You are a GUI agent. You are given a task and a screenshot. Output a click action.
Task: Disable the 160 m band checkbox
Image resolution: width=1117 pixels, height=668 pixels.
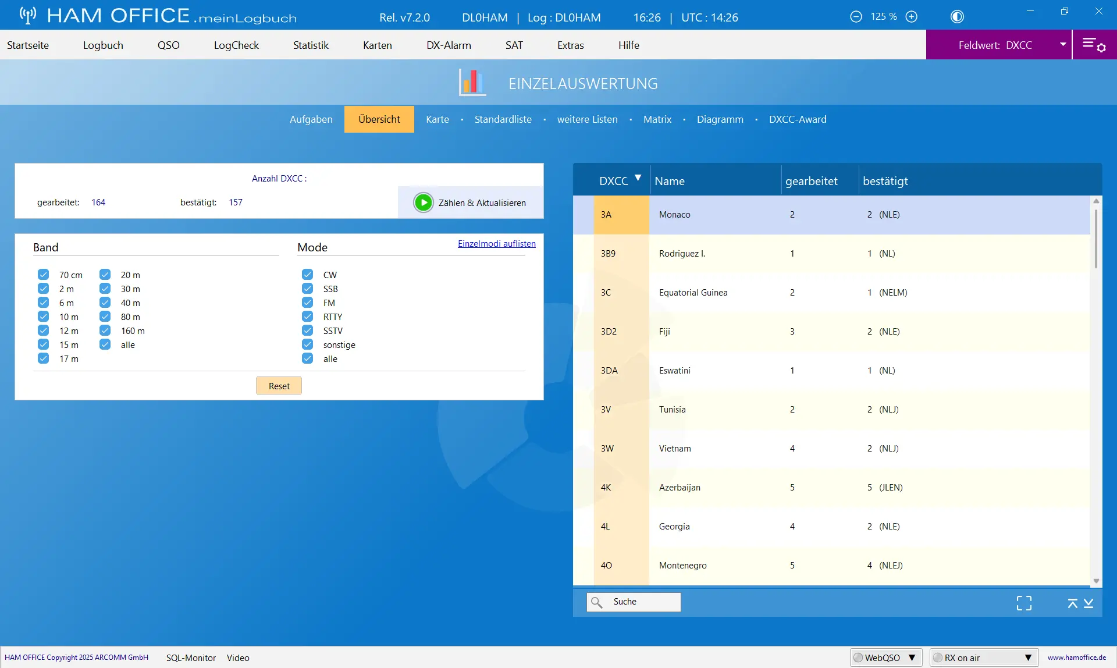(105, 331)
